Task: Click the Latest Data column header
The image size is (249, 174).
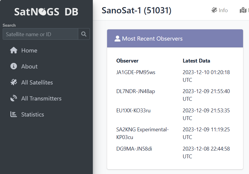Action: [196, 61]
